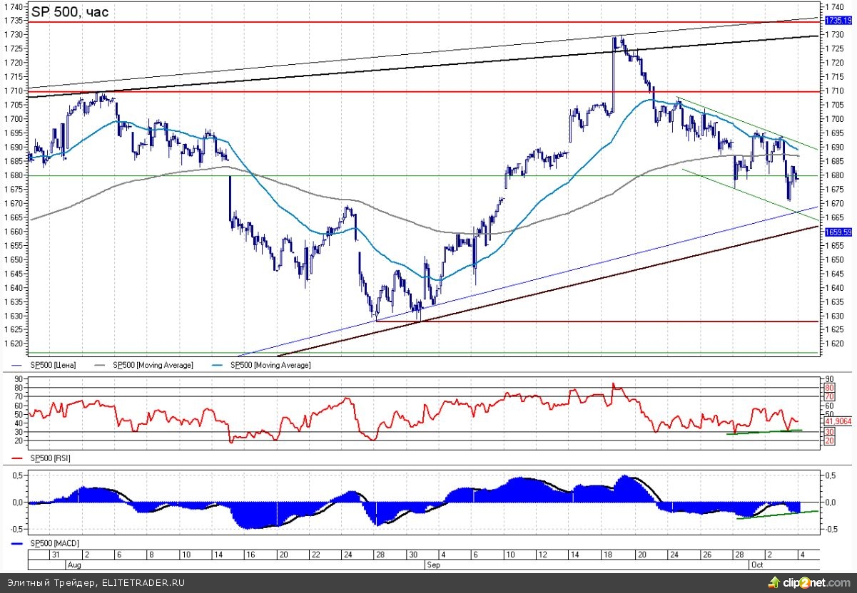This screenshot has width=857, height=593.
Task: Click the blue 1735.19 price marker
Action: pyautogui.click(x=839, y=21)
